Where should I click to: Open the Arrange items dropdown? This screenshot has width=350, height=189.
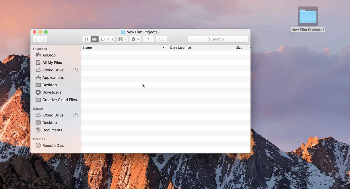(x=122, y=39)
